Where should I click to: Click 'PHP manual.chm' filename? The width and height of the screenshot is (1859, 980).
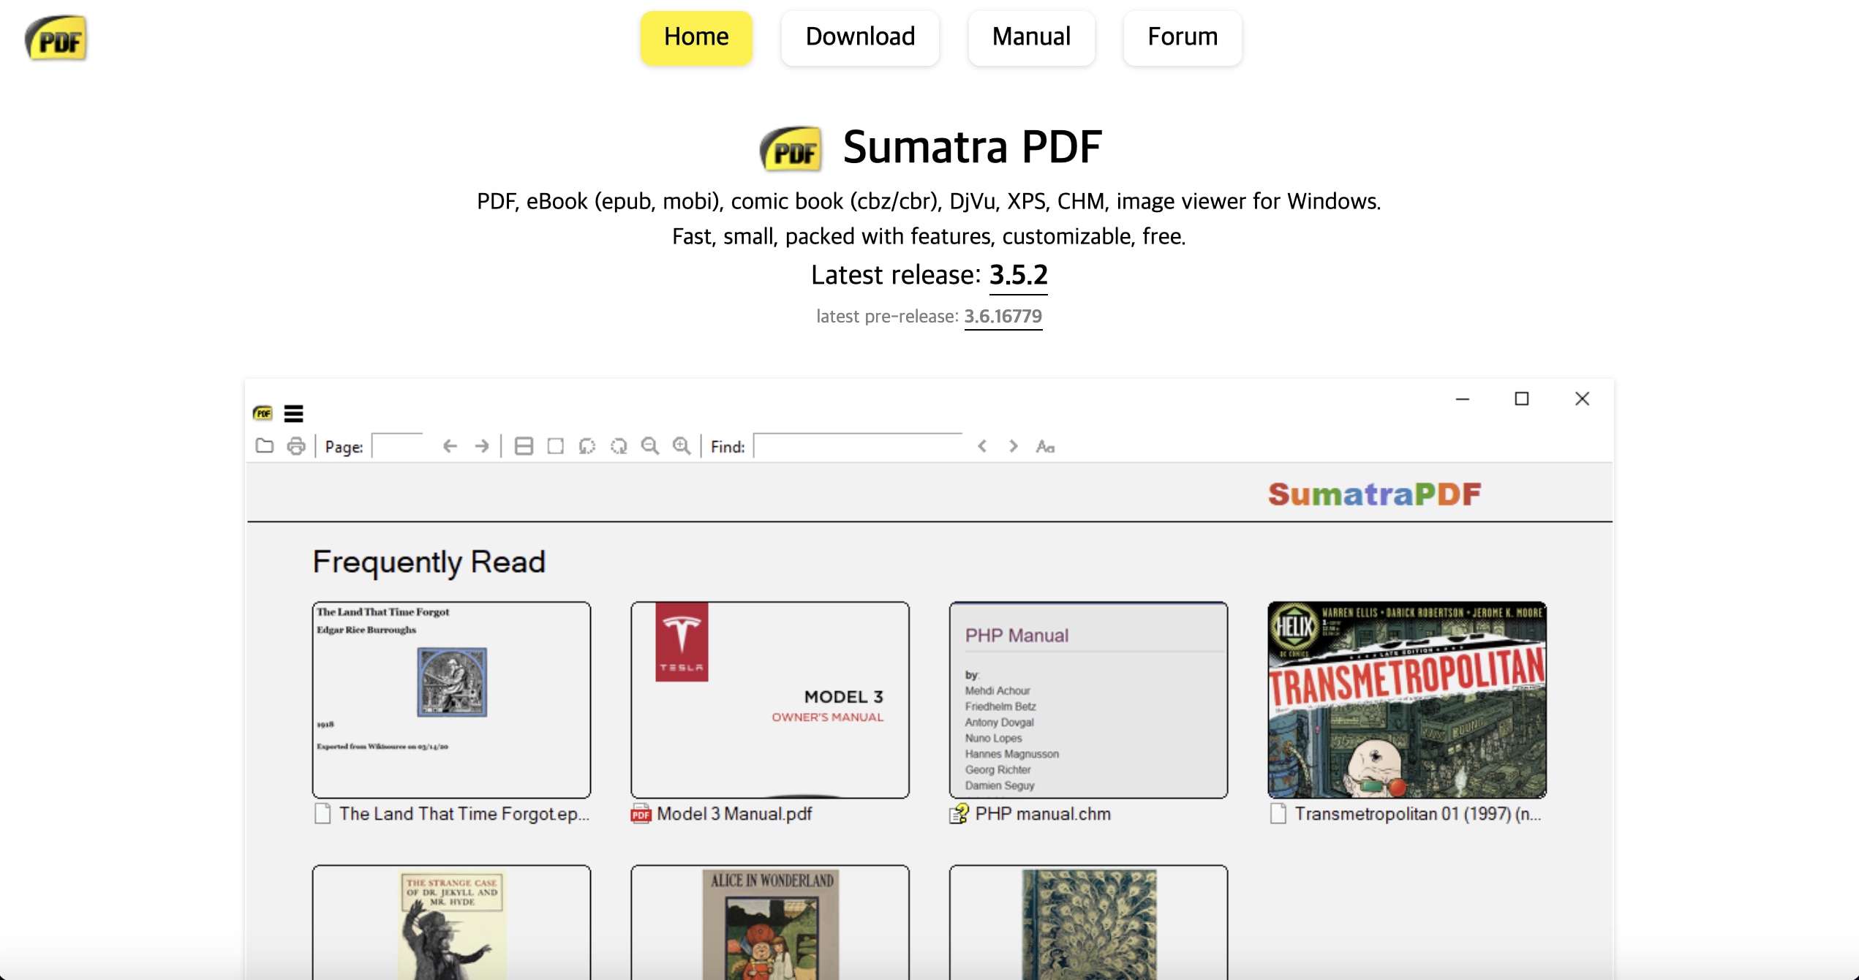click(1043, 814)
